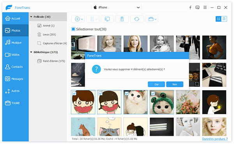This screenshot has height=144, width=234.
Task: Switch to large grid thumbnail view
Action: 218,19
